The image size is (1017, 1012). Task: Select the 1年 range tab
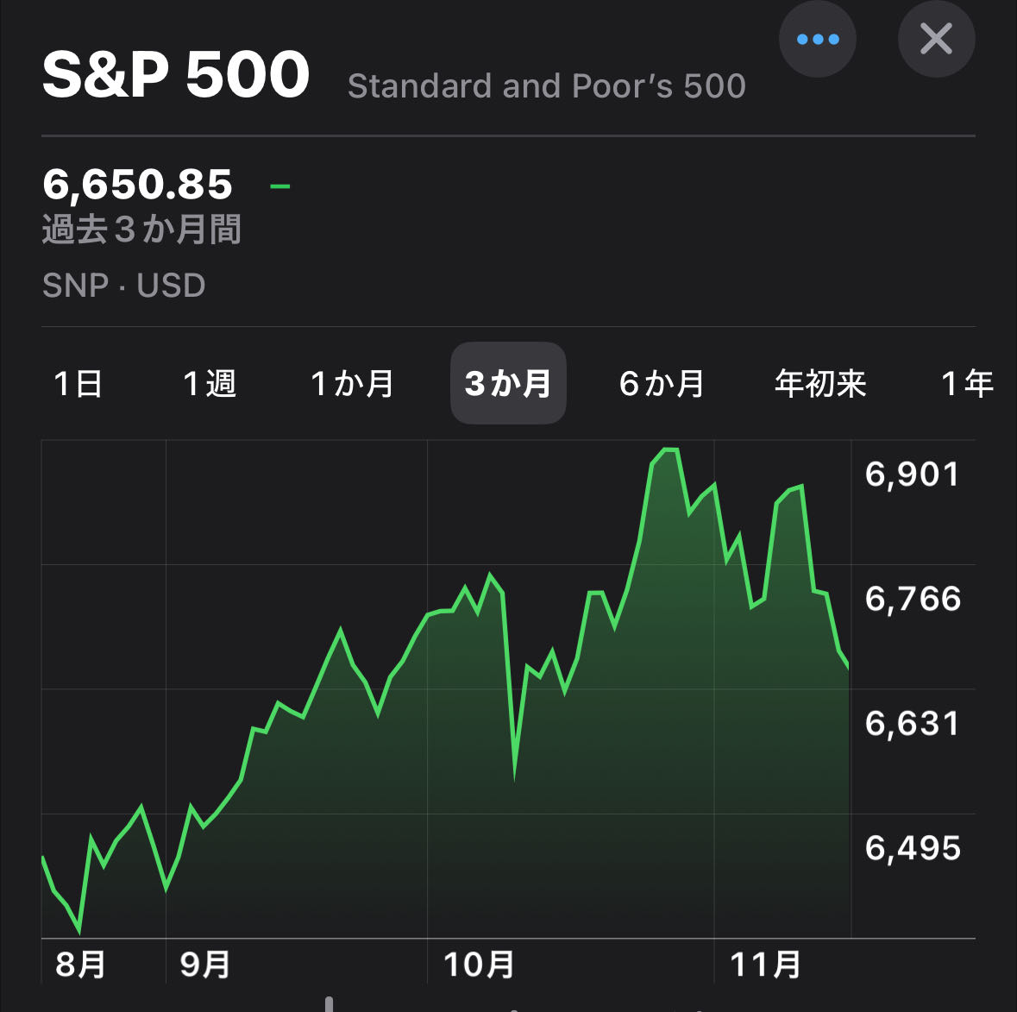967,383
